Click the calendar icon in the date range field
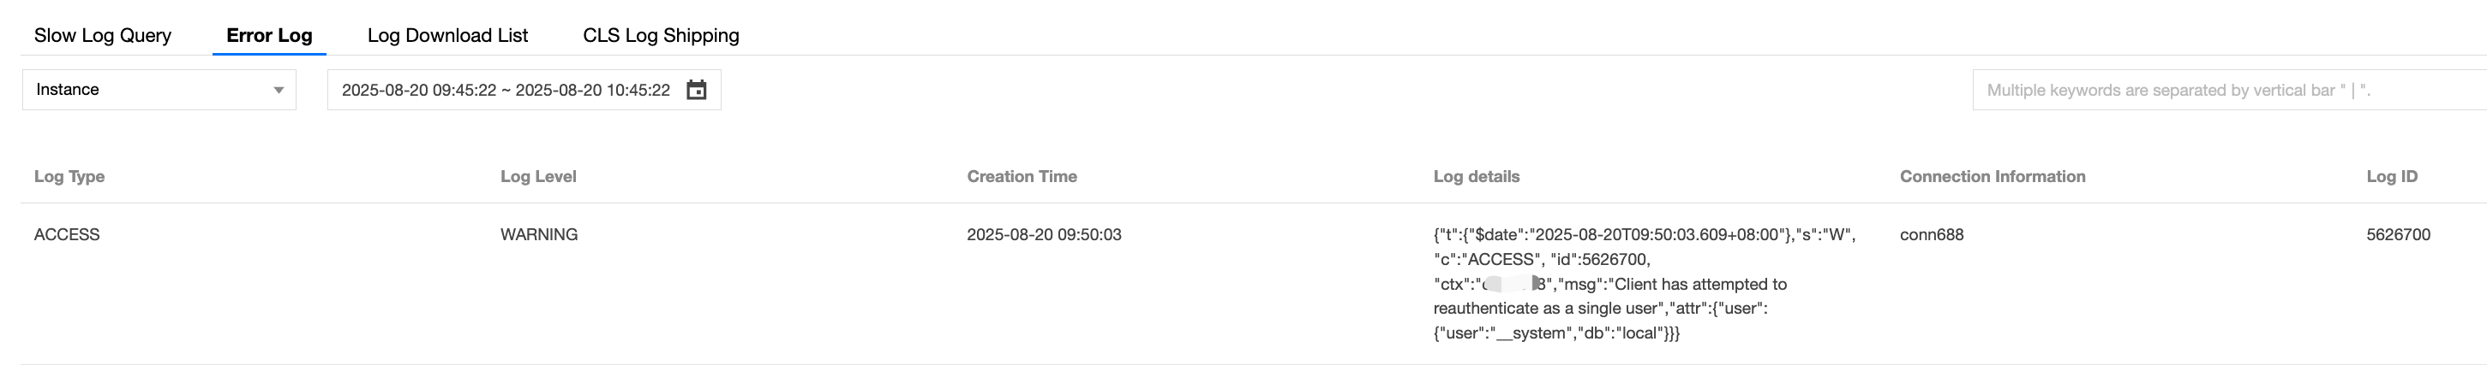Screen dimensions: 2487x371 point(696,90)
